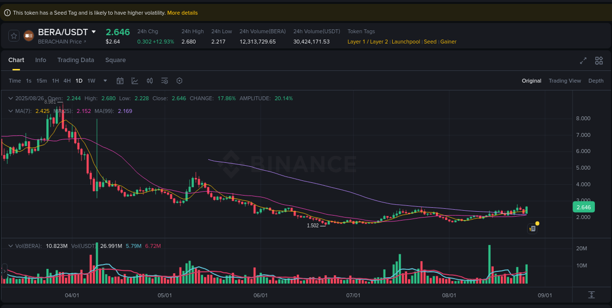
Task: Click the star to favorite BERA/USDT
Action: 13,35
